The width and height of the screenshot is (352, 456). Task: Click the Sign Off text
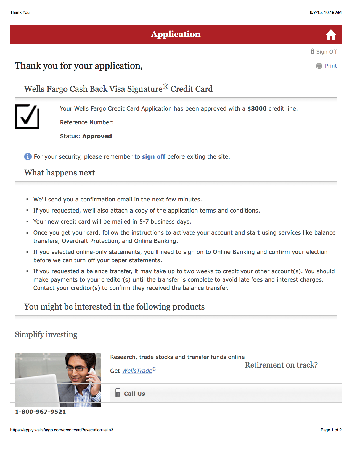[326, 52]
